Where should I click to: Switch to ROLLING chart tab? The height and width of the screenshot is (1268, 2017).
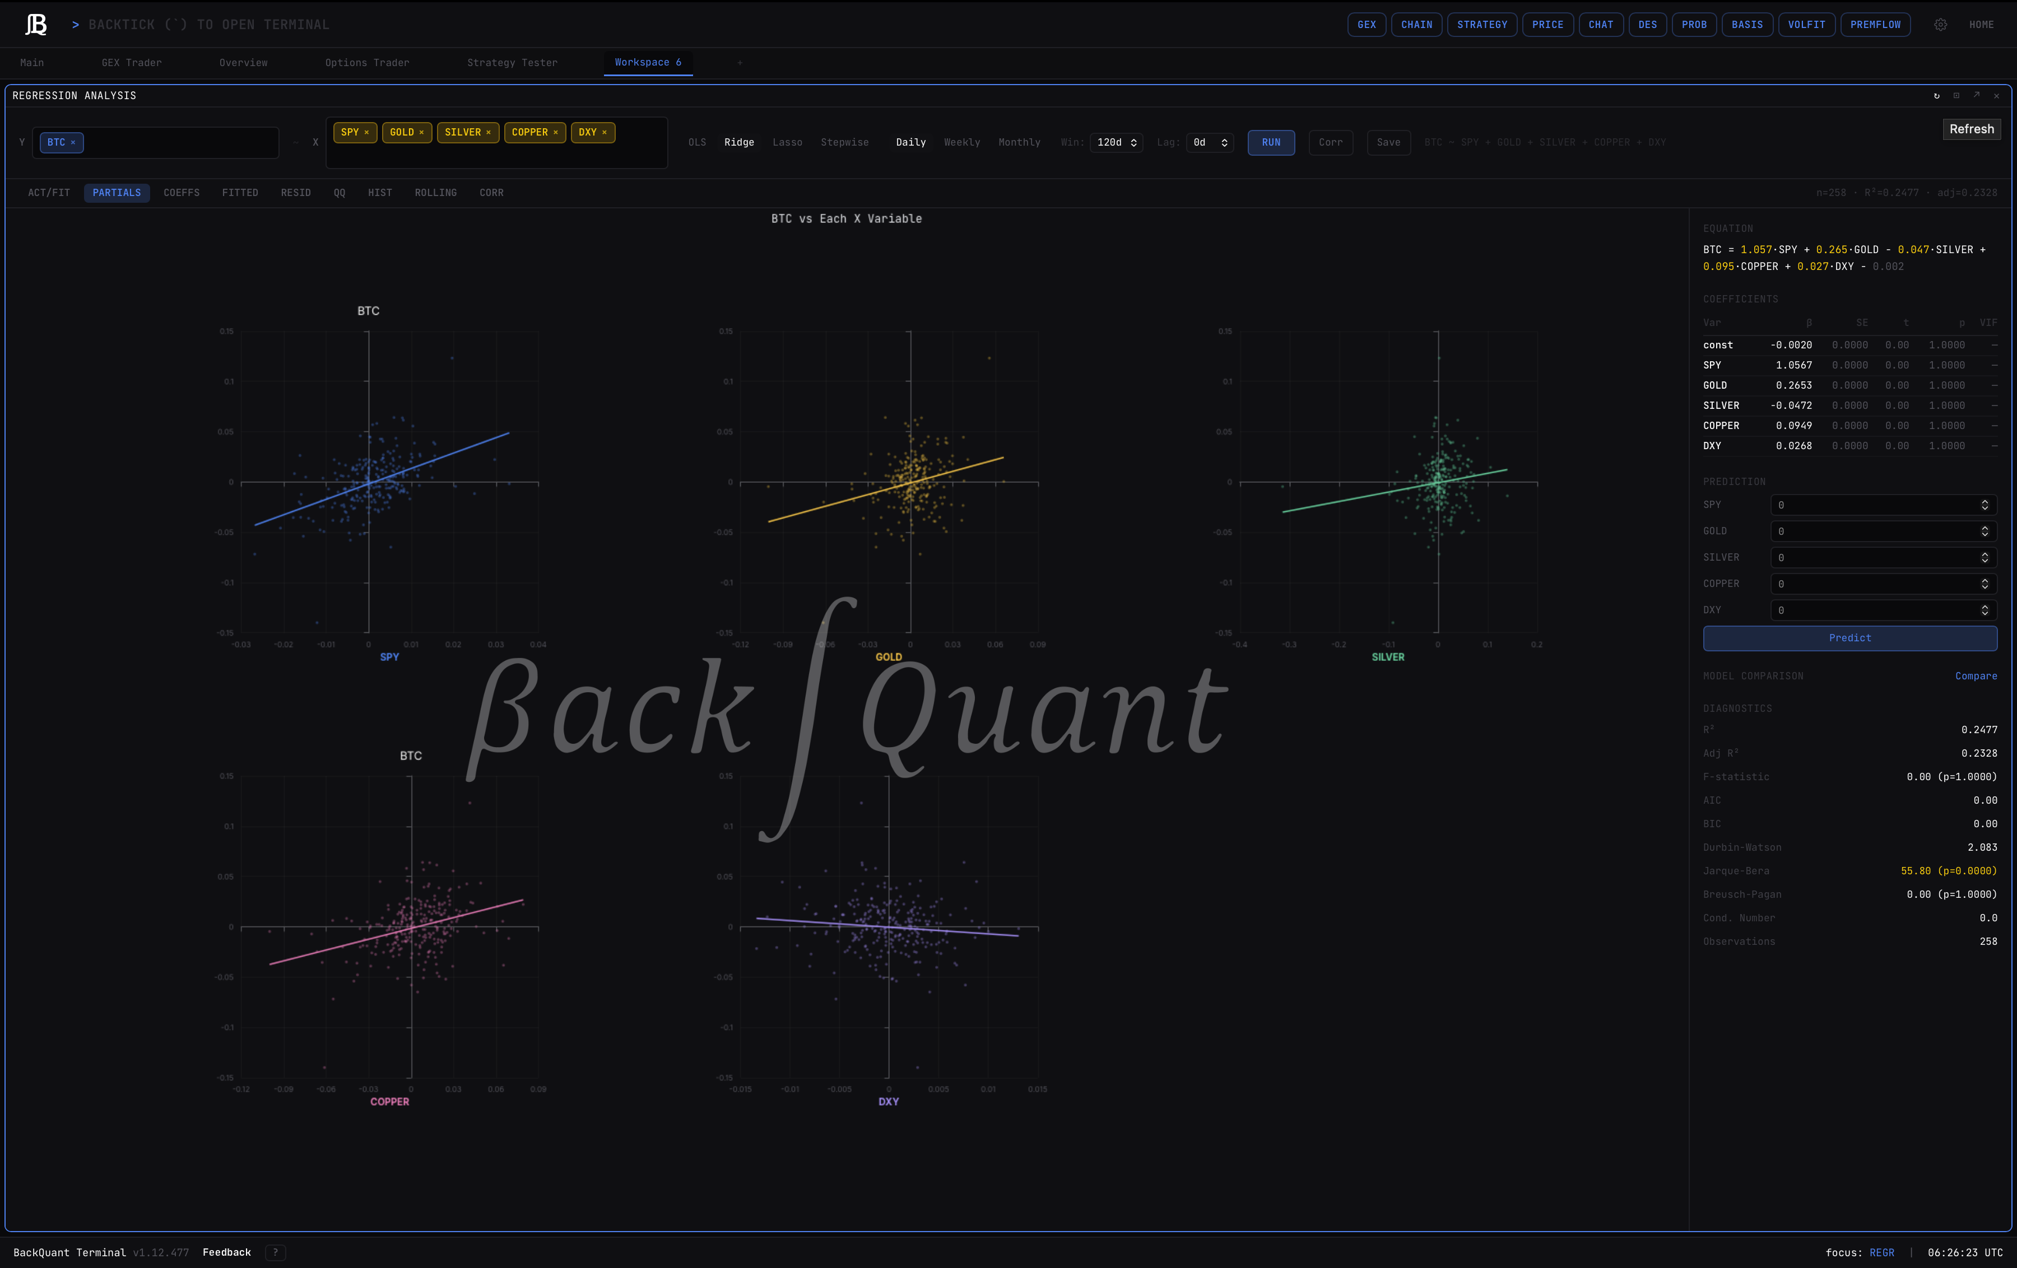tap(435, 193)
